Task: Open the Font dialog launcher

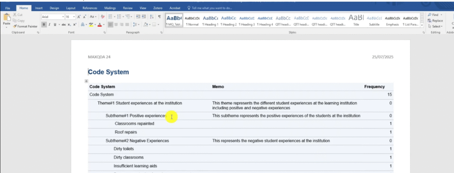Action: pyautogui.click(x=105, y=33)
